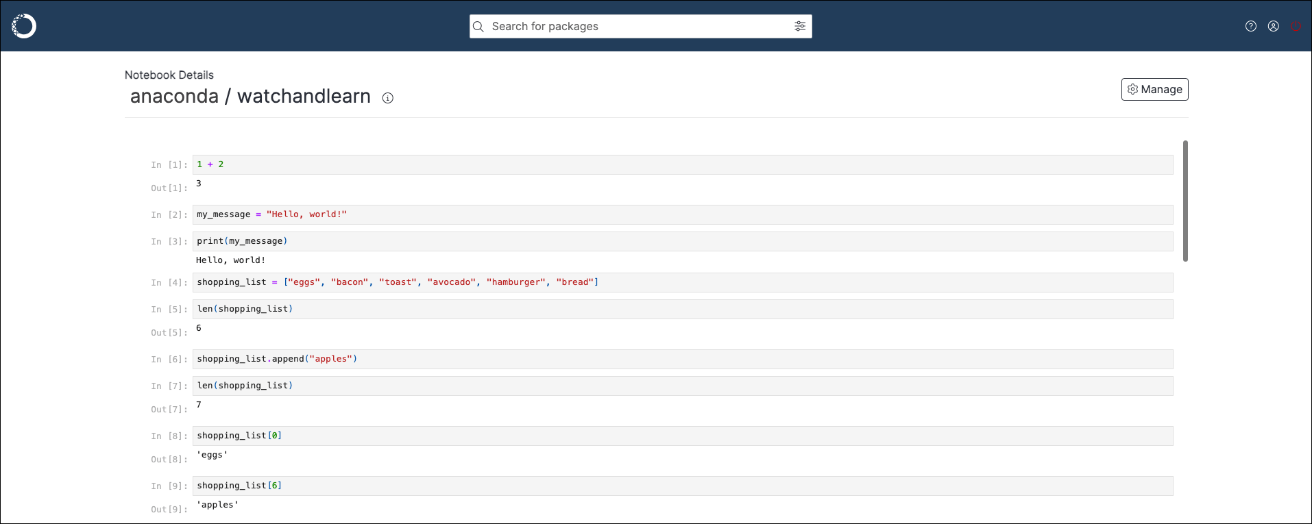The image size is (1312, 524).
Task: Click the code cell '1 + 2'
Action: click(x=683, y=164)
